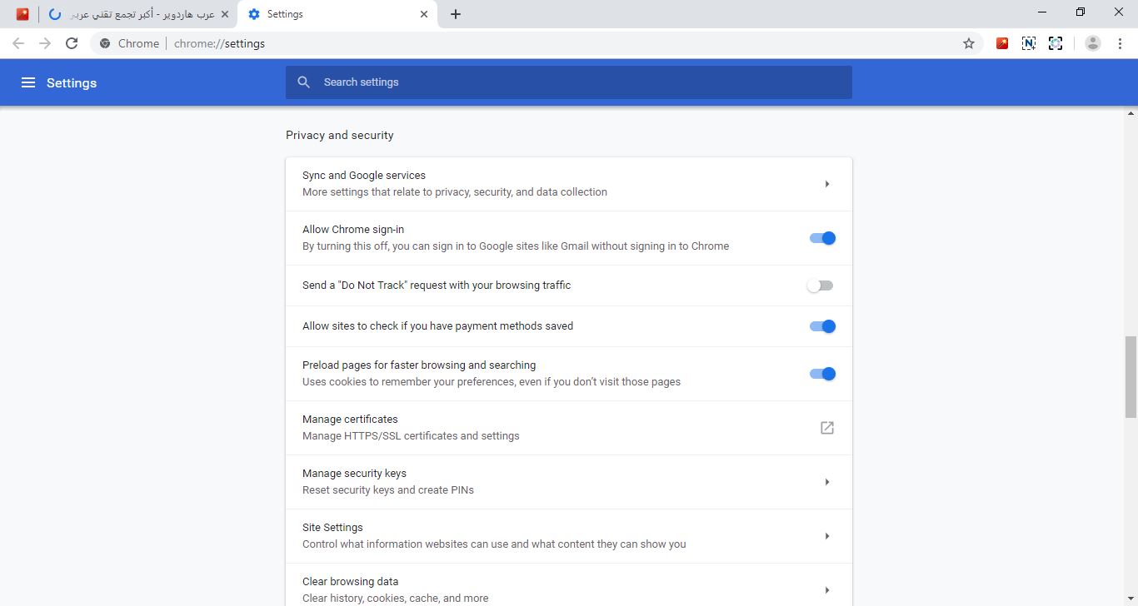Close the Arabic hardware forum tab

(224, 14)
